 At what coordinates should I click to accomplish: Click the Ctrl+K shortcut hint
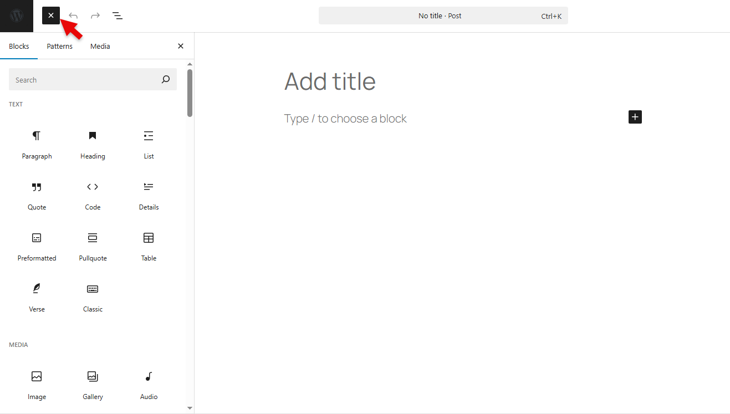pos(552,16)
